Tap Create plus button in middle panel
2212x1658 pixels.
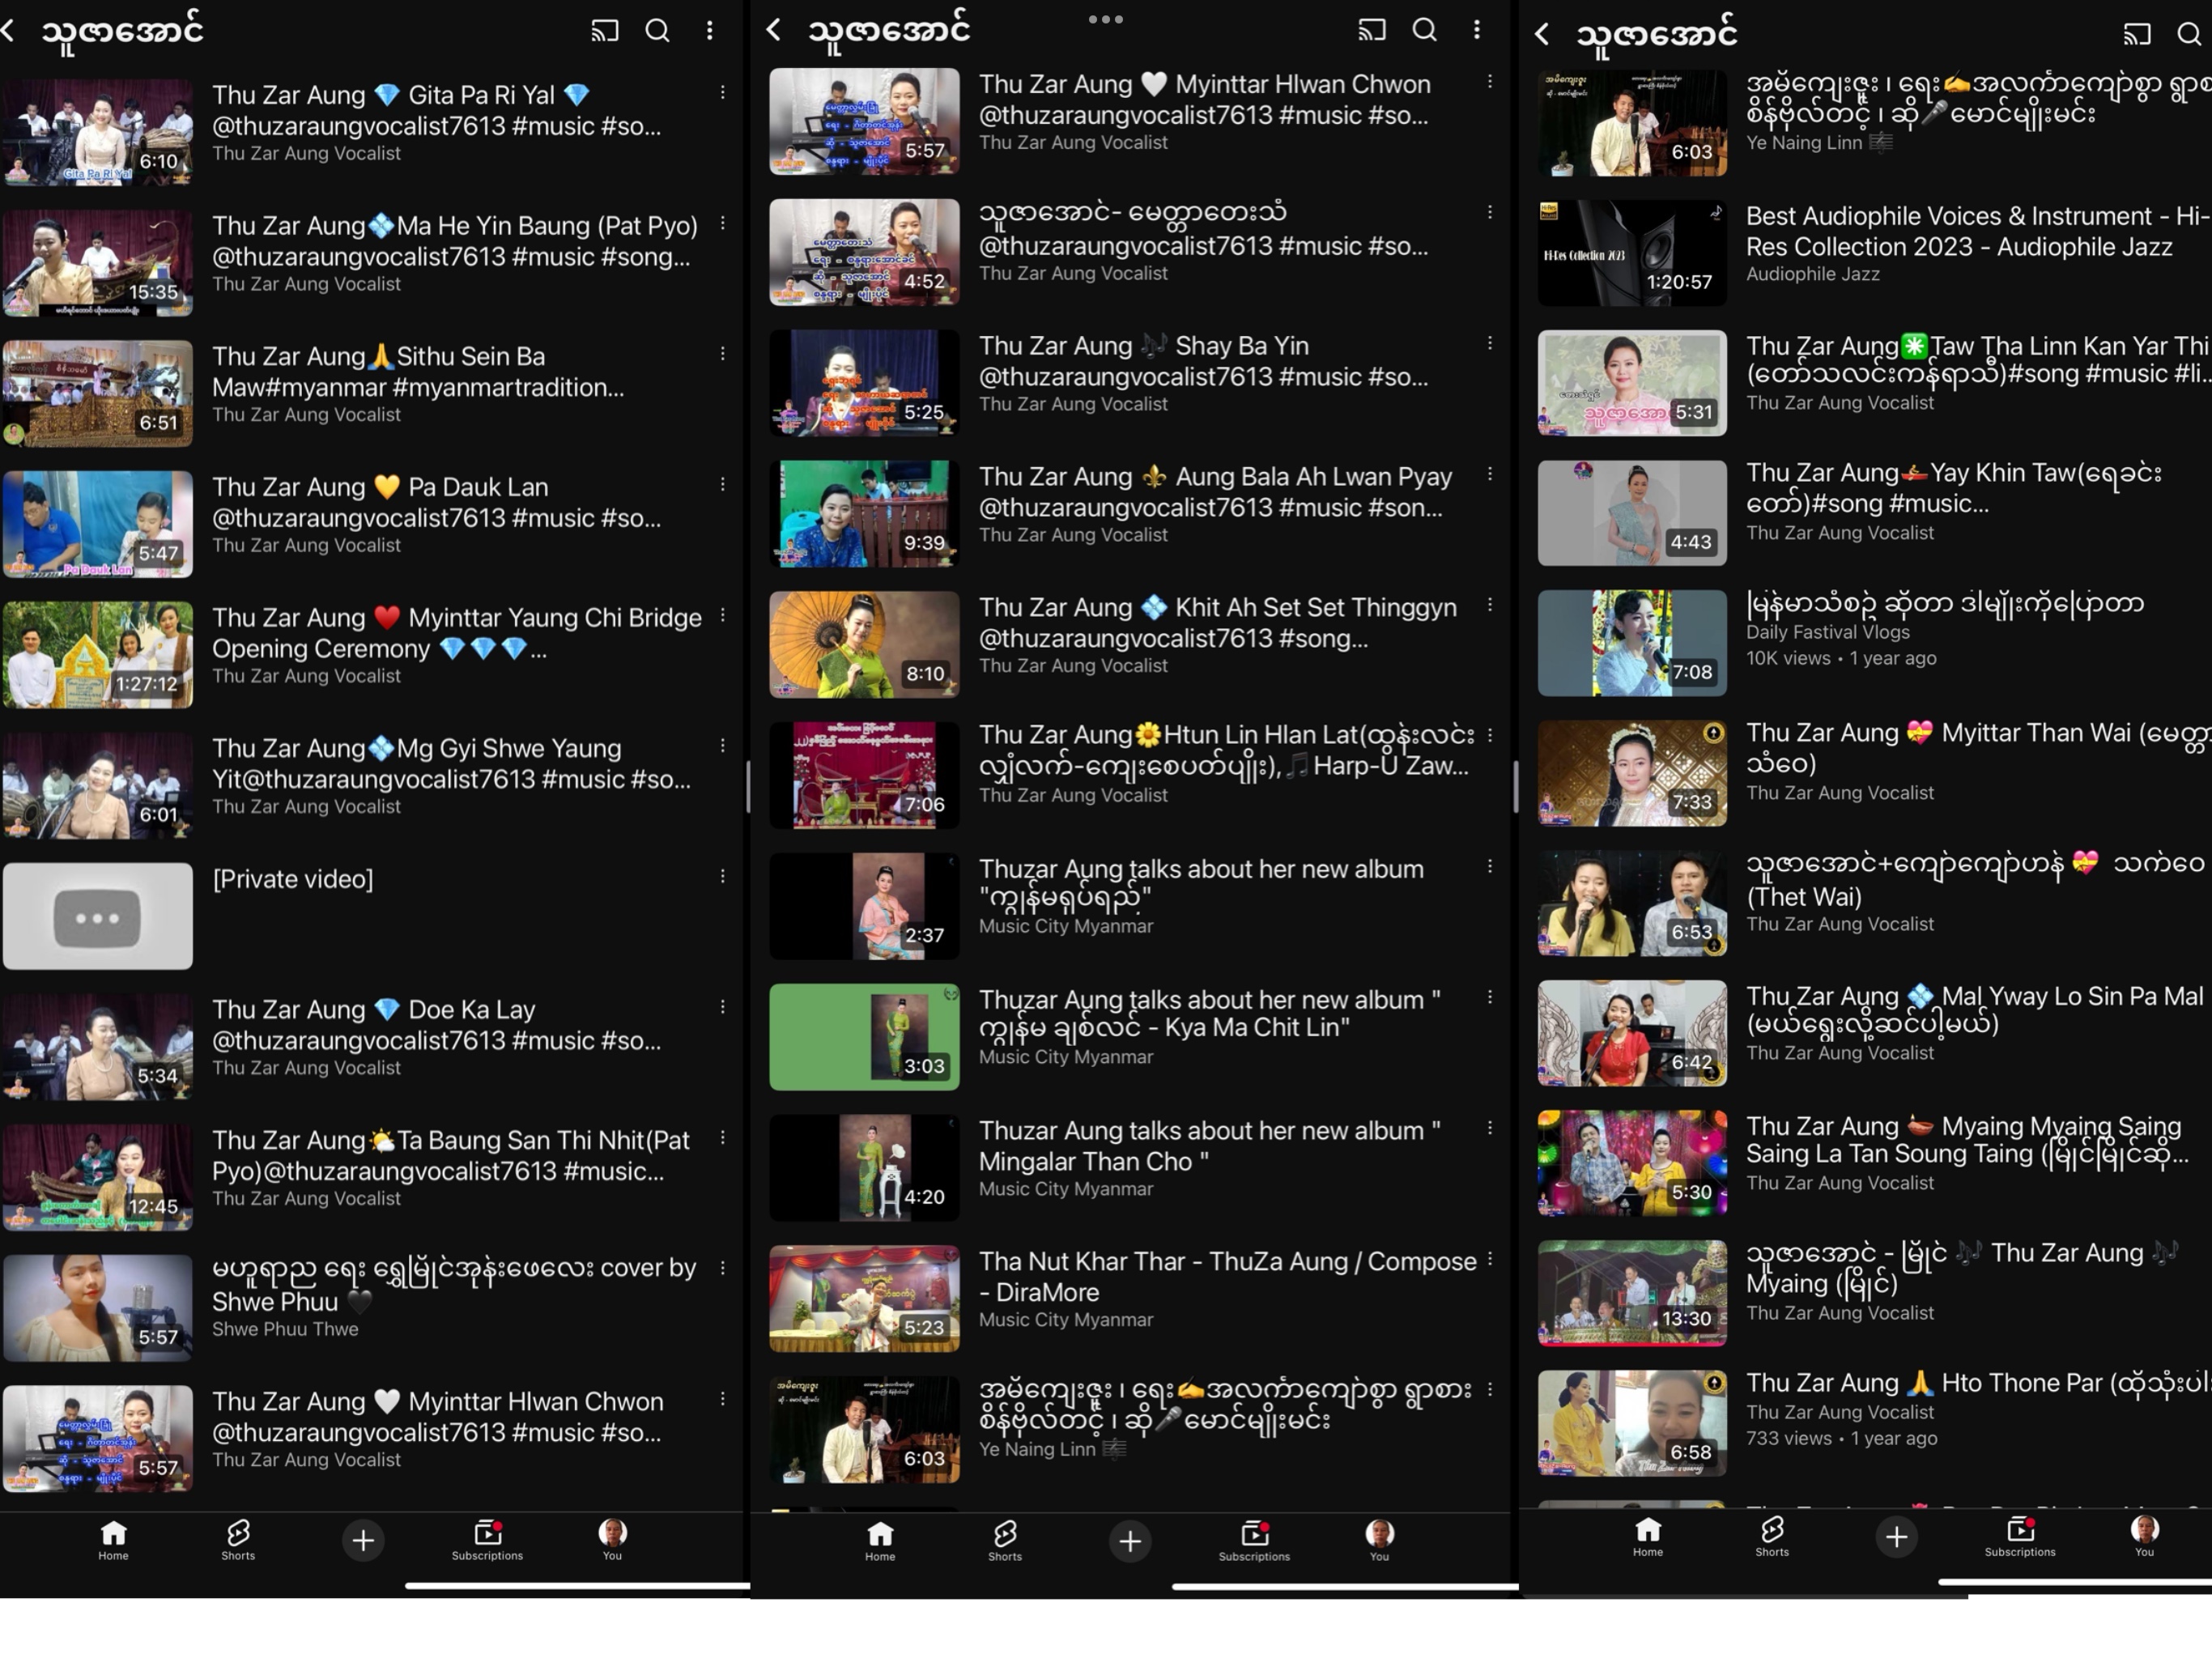[x=1130, y=1541]
